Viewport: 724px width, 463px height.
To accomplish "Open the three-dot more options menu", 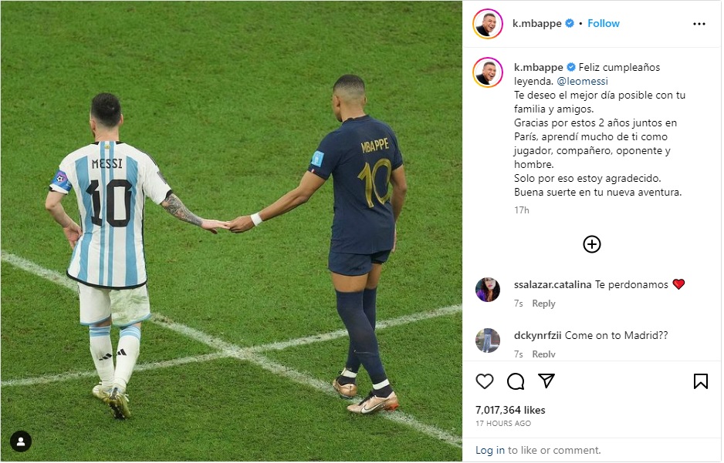I will point(699,24).
